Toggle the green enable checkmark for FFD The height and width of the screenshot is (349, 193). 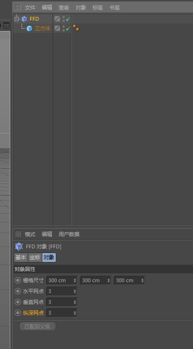(x=68, y=19)
